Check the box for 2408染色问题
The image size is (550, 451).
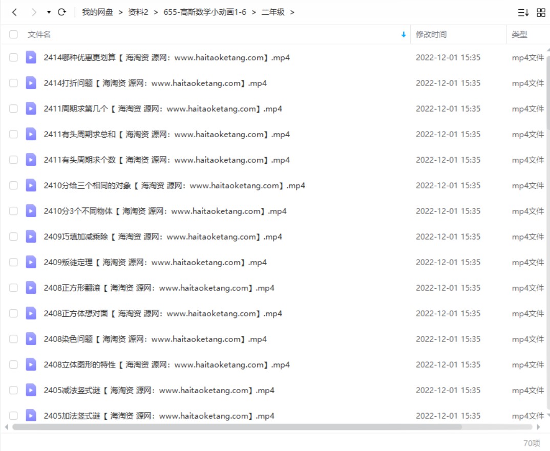pyautogui.click(x=13, y=339)
